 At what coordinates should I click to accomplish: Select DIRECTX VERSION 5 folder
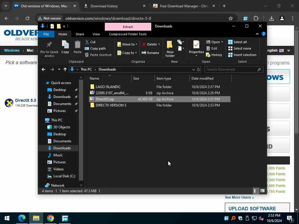tap(160, 105)
